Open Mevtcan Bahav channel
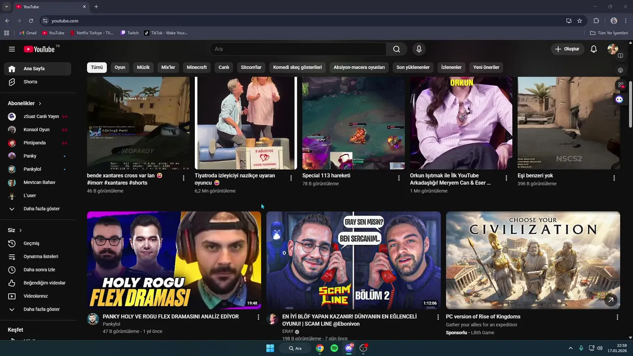The width and height of the screenshot is (633, 356). (x=38, y=182)
